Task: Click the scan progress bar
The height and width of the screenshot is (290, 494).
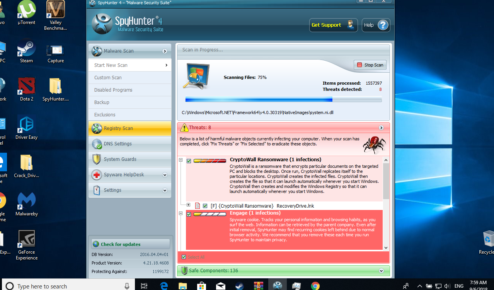Action: [x=284, y=100]
